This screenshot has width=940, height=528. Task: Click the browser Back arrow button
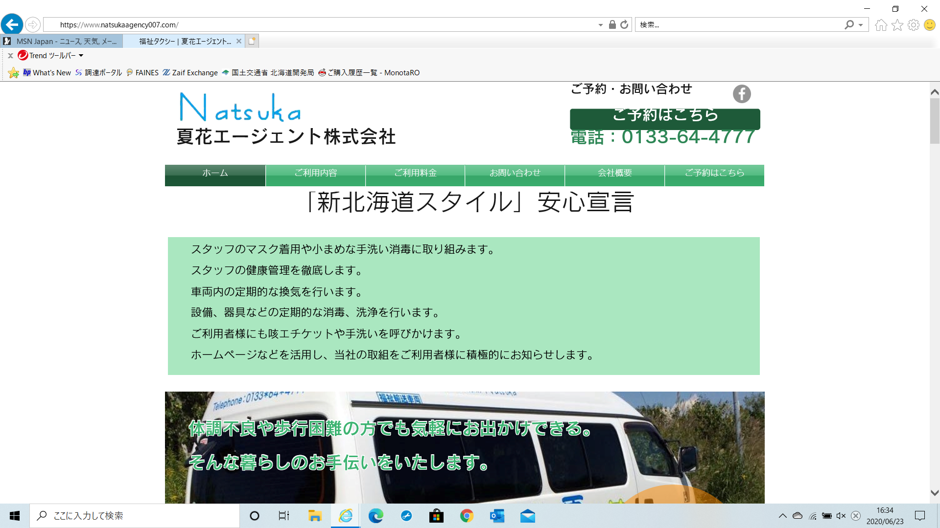coord(12,24)
